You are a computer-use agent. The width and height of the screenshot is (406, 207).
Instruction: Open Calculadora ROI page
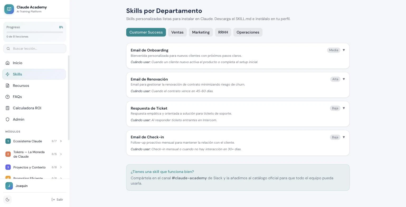tap(34, 108)
